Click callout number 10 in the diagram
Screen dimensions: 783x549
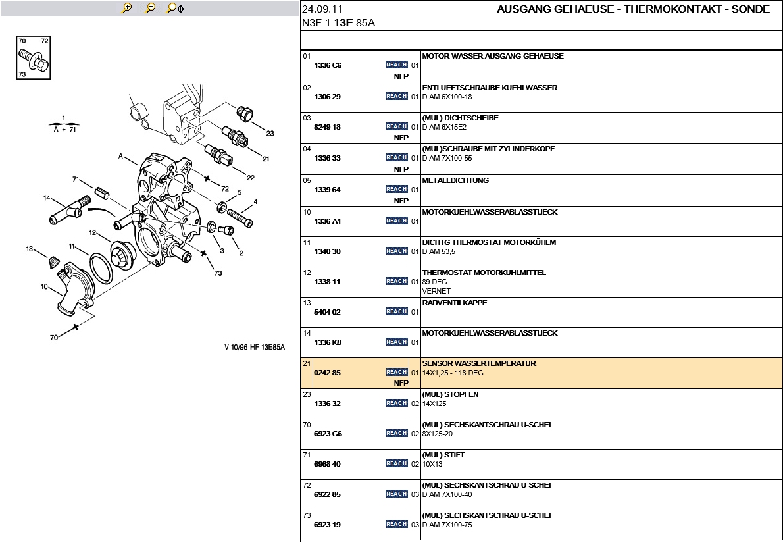point(44,286)
